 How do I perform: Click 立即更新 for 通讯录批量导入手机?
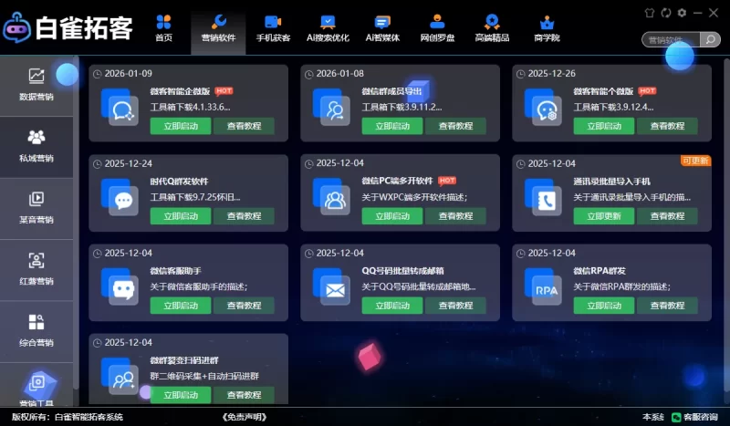click(x=604, y=216)
